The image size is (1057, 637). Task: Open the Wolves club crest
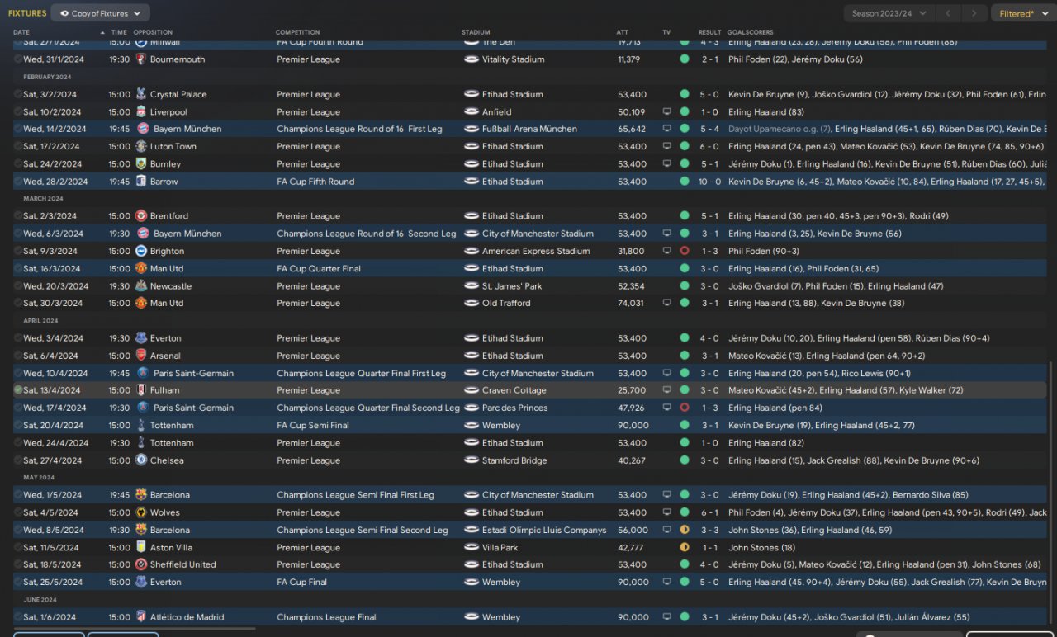pyautogui.click(x=140, y=512)
